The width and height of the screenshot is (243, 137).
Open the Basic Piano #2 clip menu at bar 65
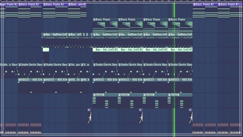(194, 5)
